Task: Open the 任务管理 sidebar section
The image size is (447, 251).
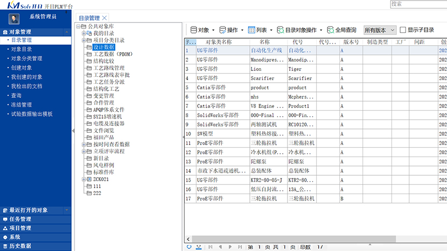Action: coord(20,219)
